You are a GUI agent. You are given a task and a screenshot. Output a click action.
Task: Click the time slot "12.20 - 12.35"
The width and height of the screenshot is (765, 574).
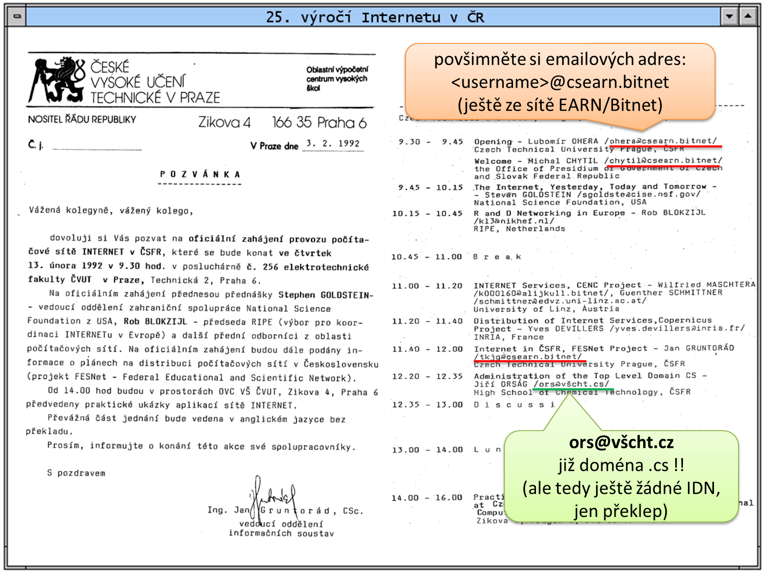click(427, 376)
